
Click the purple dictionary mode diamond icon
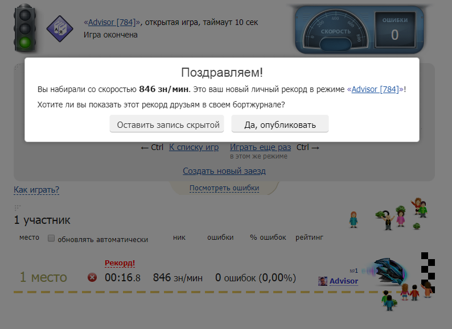[60, 29]
